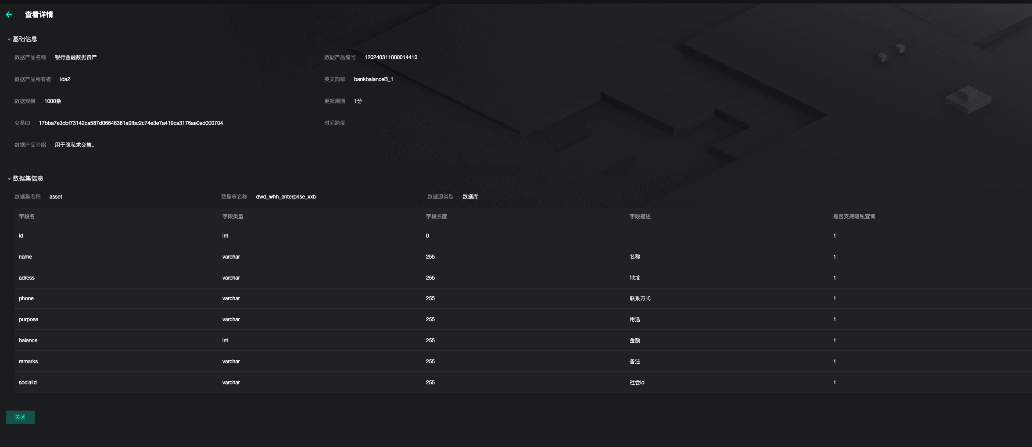Click the bankbalanceB_1 English abbreviation value
The image size is (1032, 447).
pos(373,79)
